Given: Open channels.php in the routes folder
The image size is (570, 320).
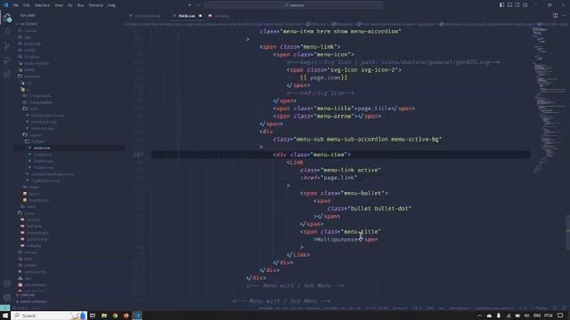Looking at the screenshot, I should [x=37, y=233].
